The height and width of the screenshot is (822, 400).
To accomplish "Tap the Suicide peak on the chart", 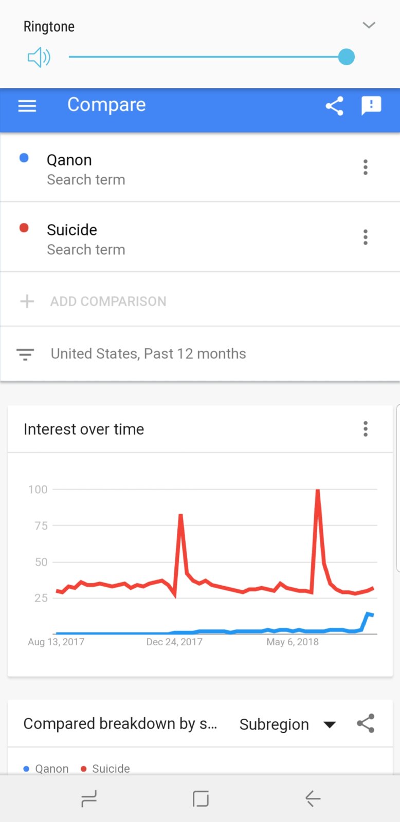I will pos(318,491).
